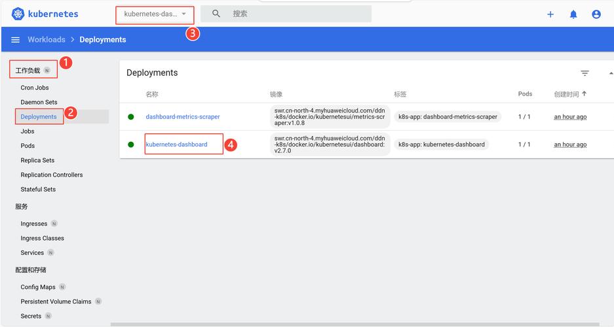The image size is (614, 327).
Task: Click the plus create resource icon
Action: click(550, 14)
